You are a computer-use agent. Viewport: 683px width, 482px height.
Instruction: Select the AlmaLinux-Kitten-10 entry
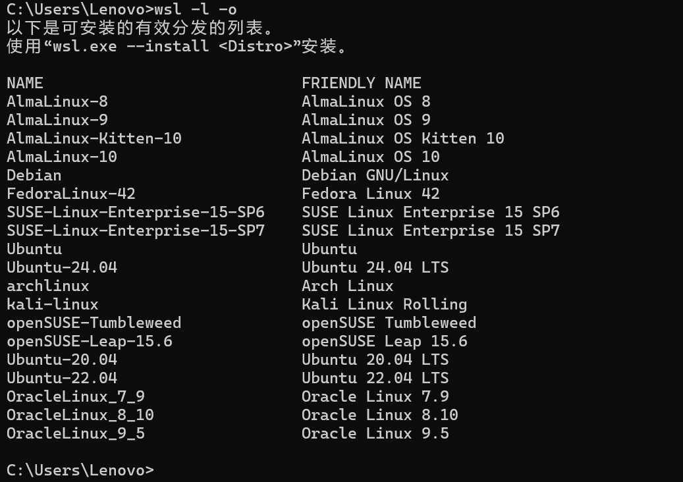click(x=94, y=138)
